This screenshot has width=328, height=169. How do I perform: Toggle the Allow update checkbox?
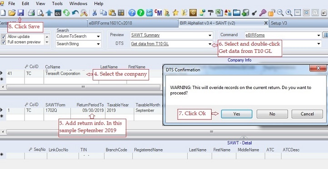click(x=4, y=37)
